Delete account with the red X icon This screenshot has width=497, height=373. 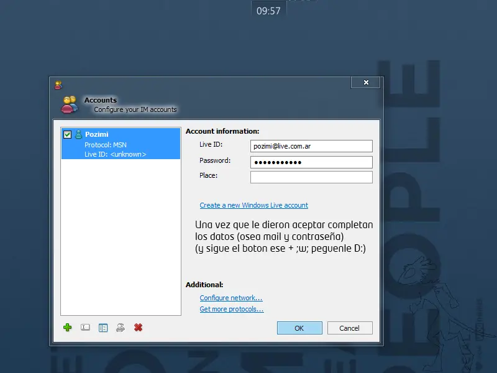138,328
